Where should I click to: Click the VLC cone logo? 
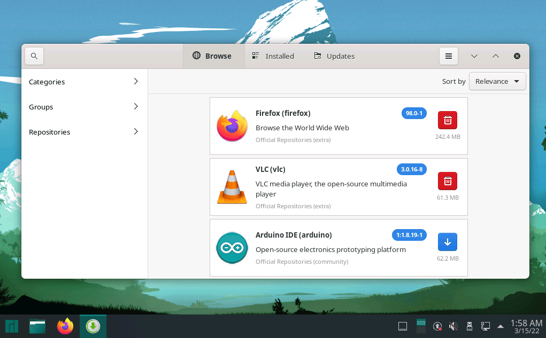232,187
